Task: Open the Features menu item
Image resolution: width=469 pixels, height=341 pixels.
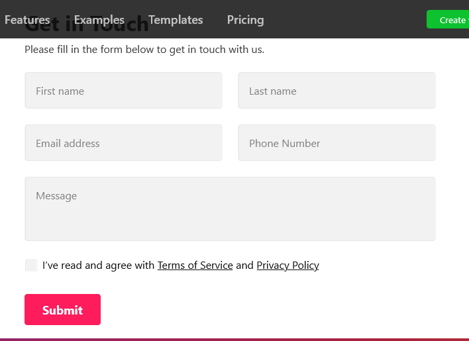Action: click(x=27, y=20)
